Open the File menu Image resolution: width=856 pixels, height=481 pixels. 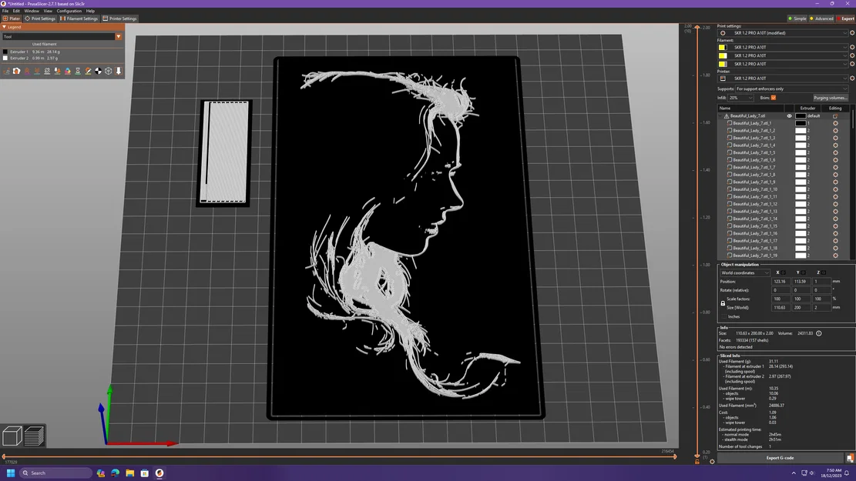click(x=5, y=11)
